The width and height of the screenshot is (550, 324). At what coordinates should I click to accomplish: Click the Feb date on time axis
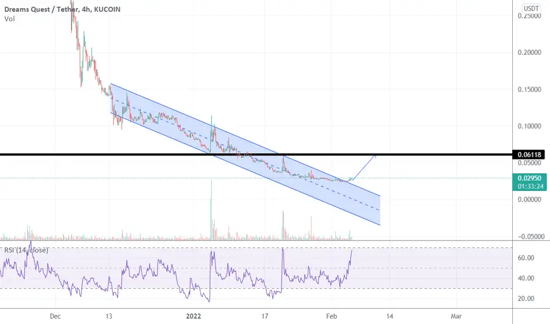coord(332,316)
